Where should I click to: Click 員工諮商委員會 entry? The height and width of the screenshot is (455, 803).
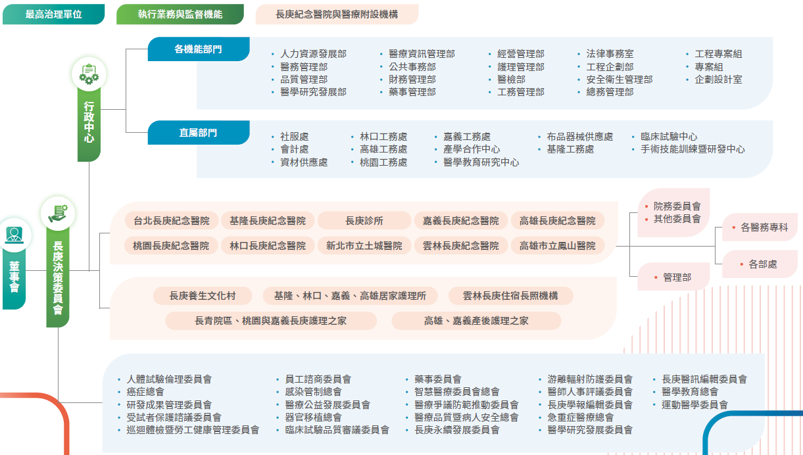(318, 379)
